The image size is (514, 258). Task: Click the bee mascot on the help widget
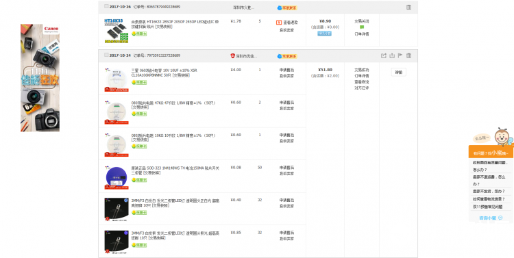click(502, 136)
